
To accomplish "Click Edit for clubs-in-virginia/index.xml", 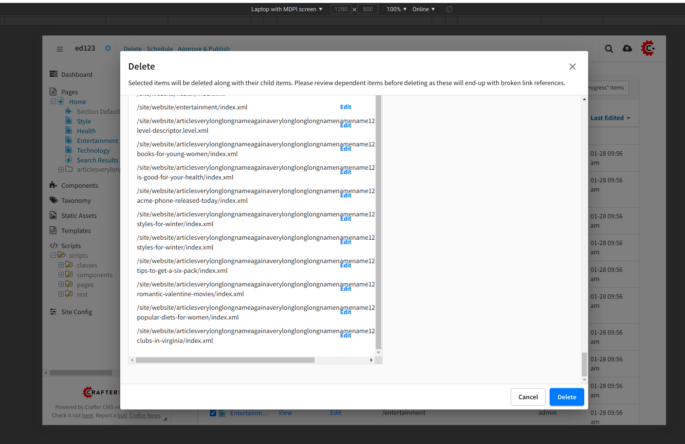I will coord(346,336).
